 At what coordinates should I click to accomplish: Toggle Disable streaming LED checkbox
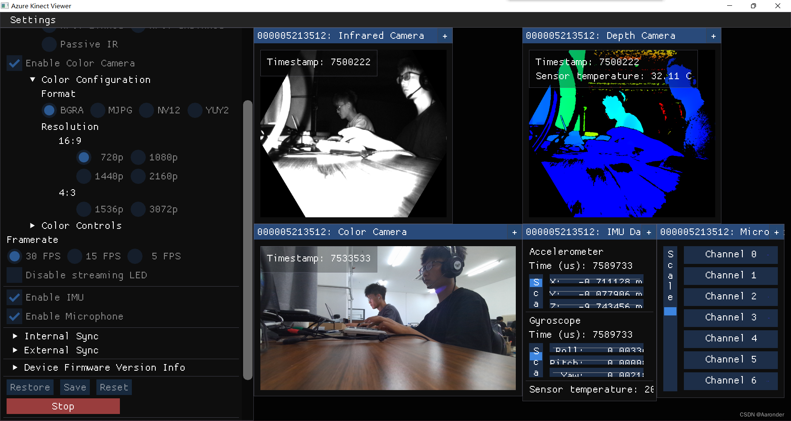(x=14, y=275)
